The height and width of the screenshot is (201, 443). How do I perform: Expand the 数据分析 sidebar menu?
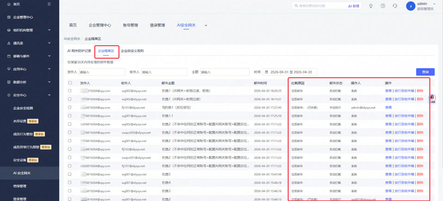point(49,82)
